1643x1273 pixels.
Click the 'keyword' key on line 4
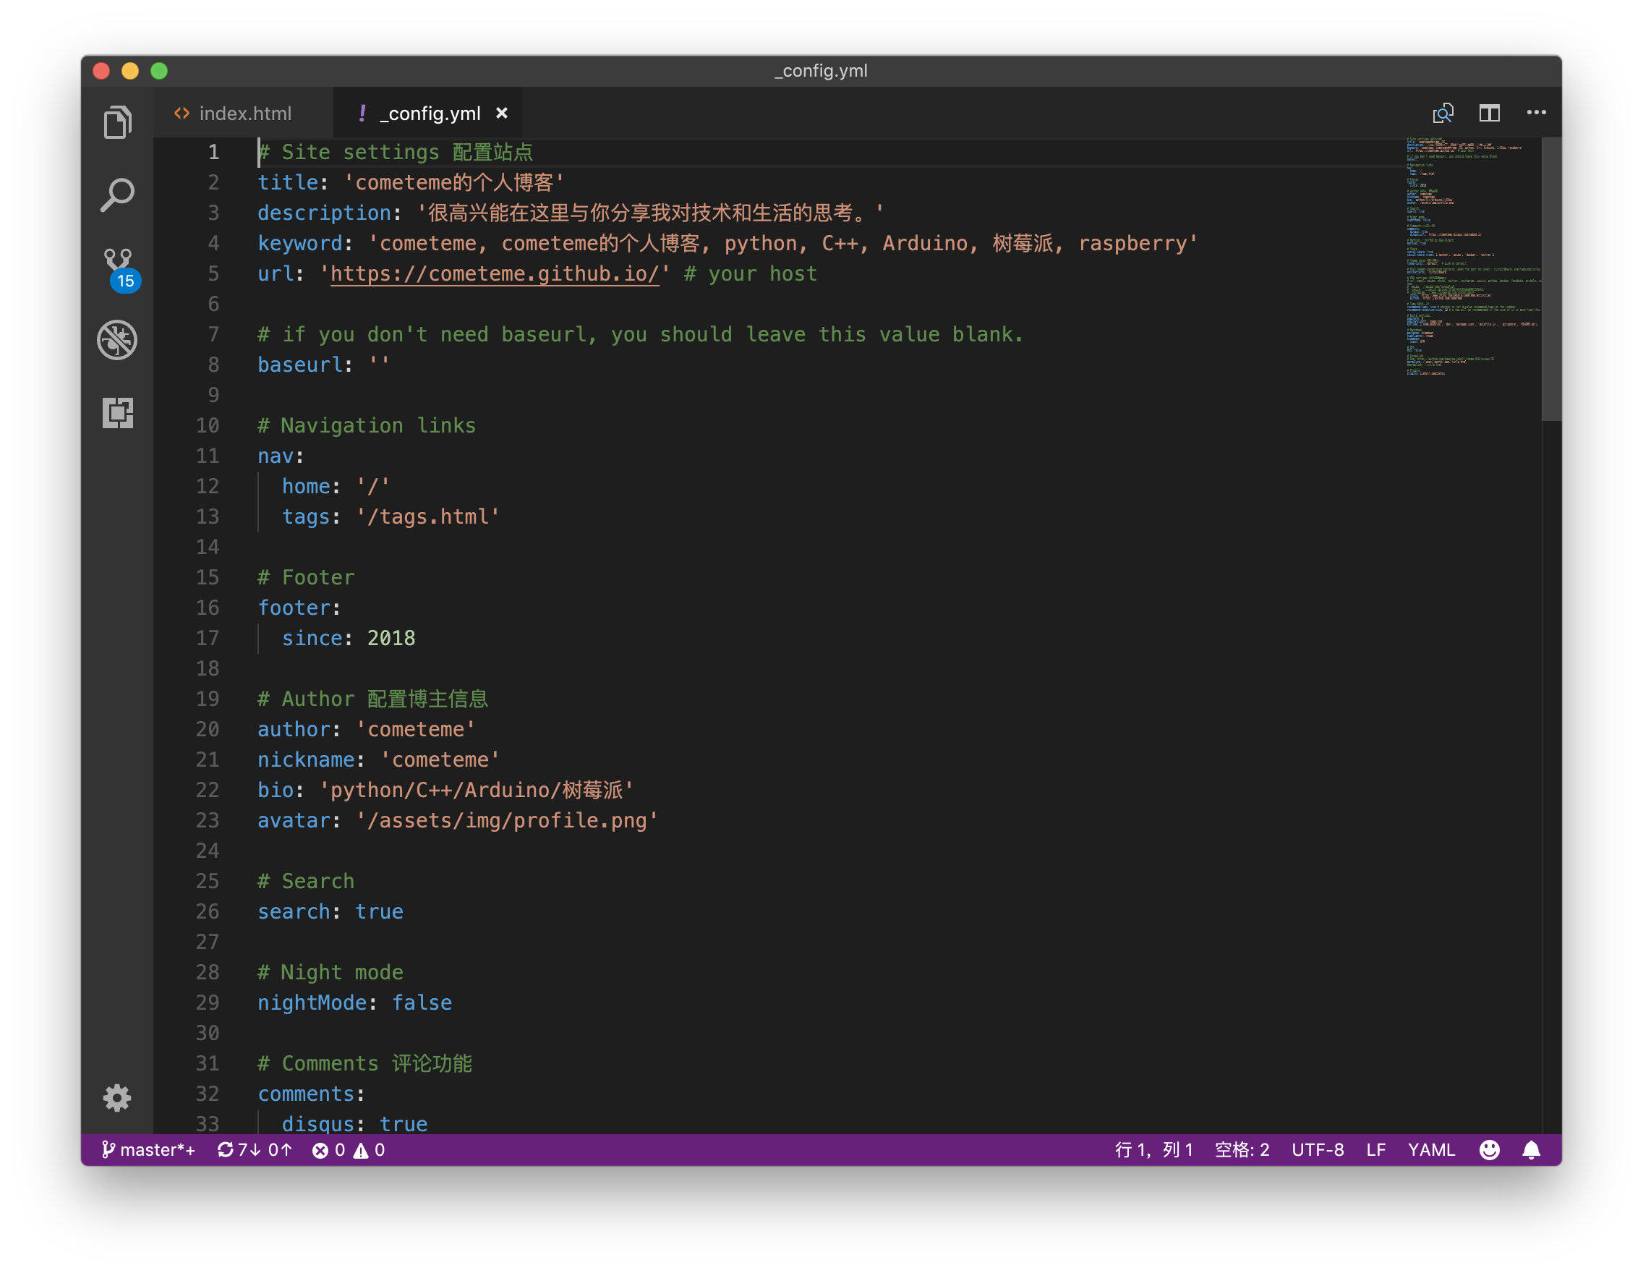(x=300, y=243)
